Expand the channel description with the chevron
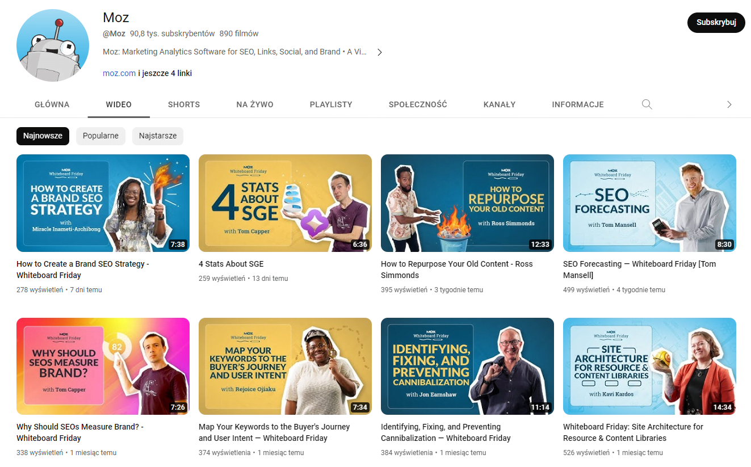 click(x=380, y=52)
